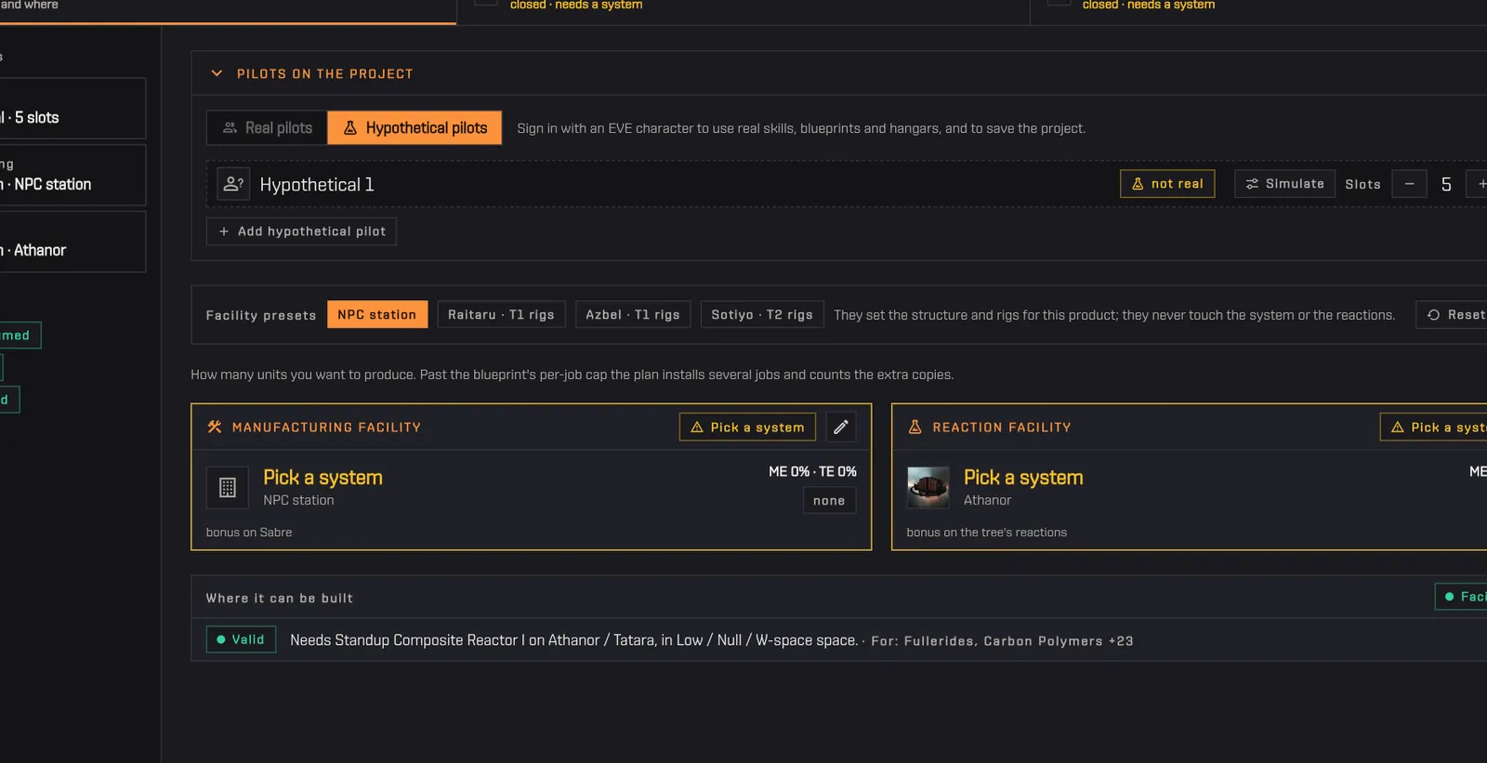Screen dimensions: 1487x763
Task: Choose the Raitaru T1 rigs preset
Action: 501,315
